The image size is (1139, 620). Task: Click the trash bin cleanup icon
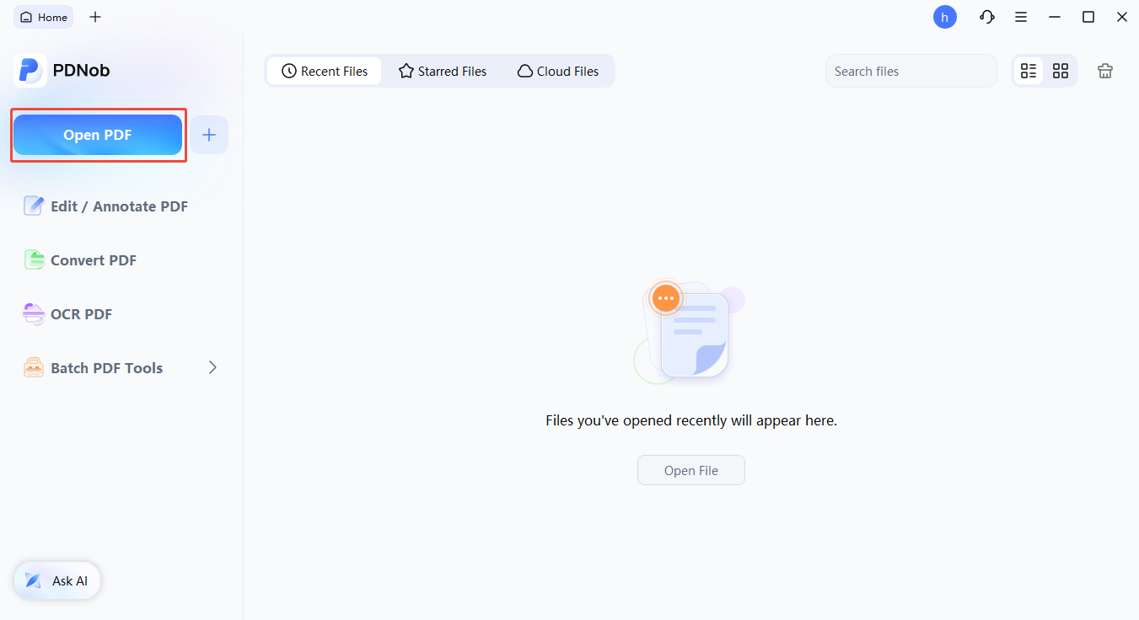tap(1104, 71)
